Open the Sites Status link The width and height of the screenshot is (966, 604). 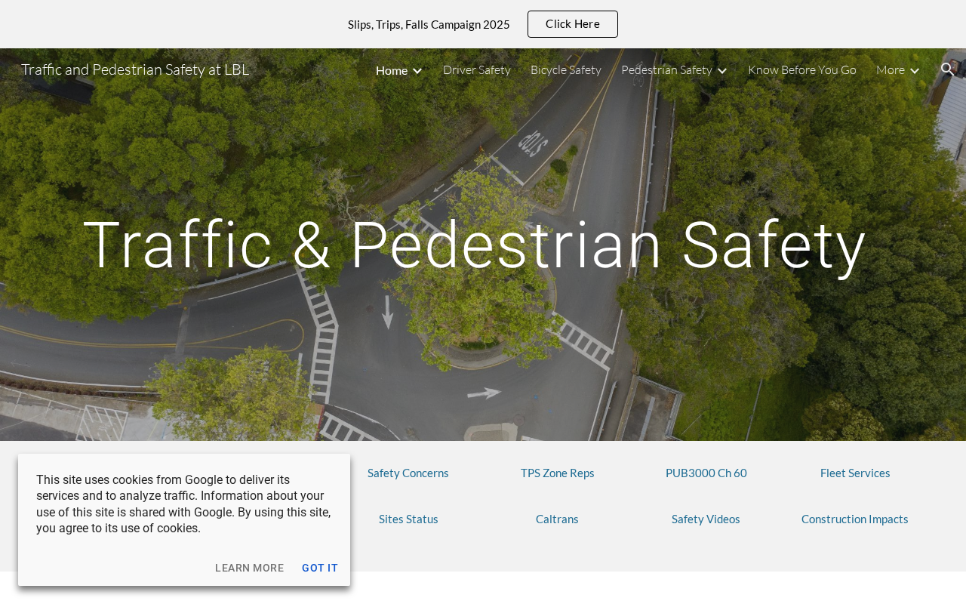[408, 519]
